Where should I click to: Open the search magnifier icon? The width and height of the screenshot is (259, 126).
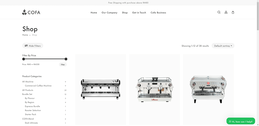point(219,12)
